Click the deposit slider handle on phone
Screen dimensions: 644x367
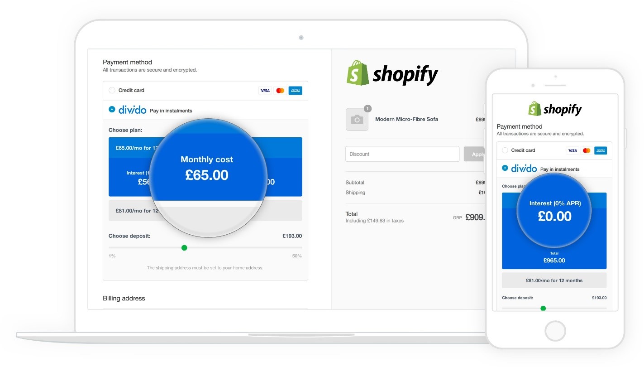[x=543, y=308]
